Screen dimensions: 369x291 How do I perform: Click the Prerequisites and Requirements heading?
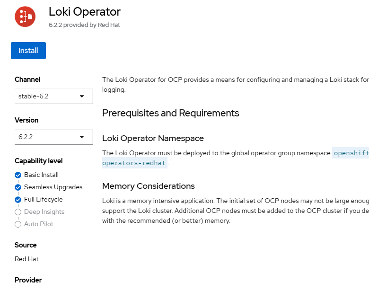tap(171, 113)
